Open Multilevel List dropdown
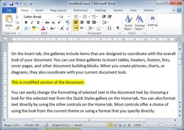 coord(94,17)
